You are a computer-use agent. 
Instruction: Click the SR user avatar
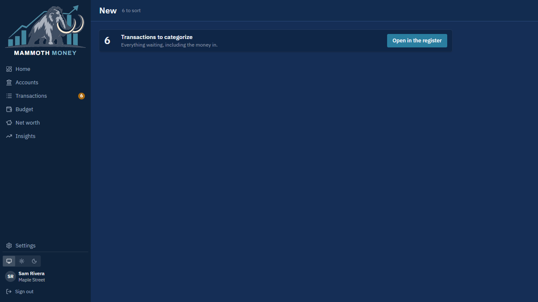(11, 276)
